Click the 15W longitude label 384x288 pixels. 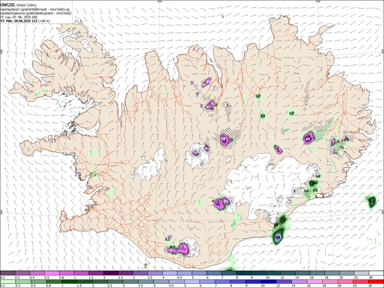pyautogui.click(x=318, y=1)
